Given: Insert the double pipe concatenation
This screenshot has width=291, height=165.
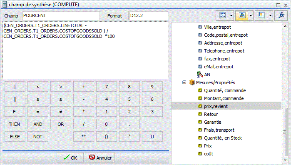Looking at the screenshot, I should [15, 99].
